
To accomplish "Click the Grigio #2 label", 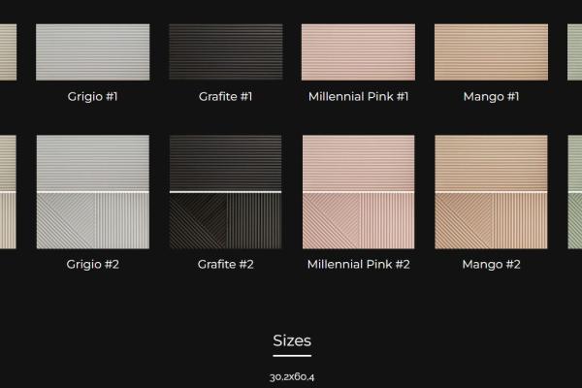I will (x=93, y=265).
